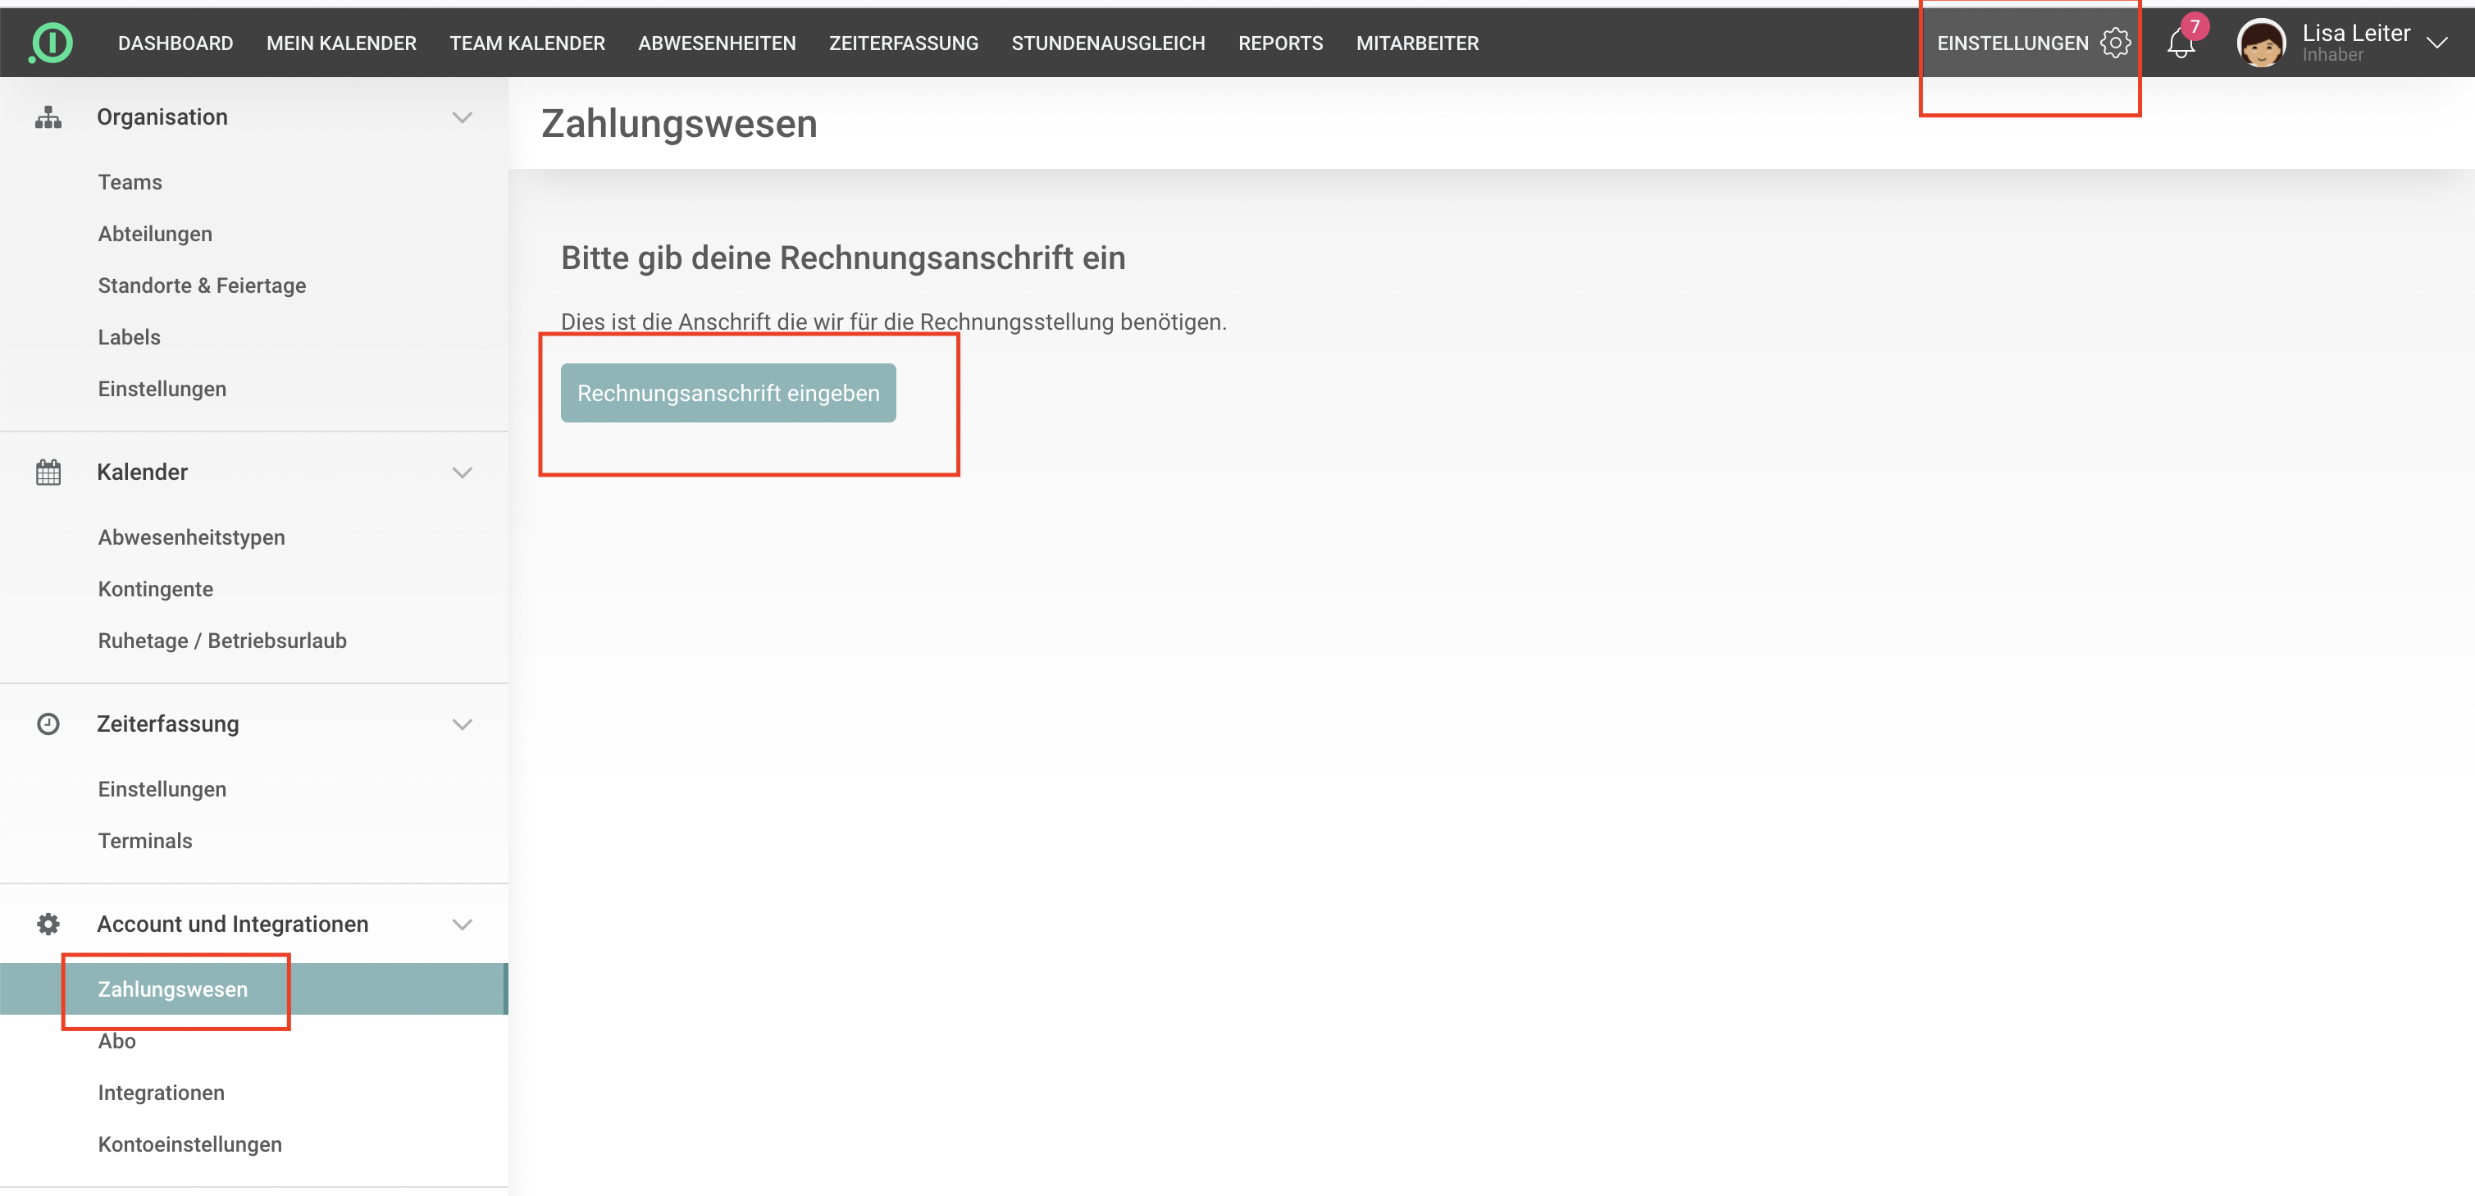Collapse the Account und Integrationen chevron
This screenshot has width=2475, height=1196.
pos(463,924)
